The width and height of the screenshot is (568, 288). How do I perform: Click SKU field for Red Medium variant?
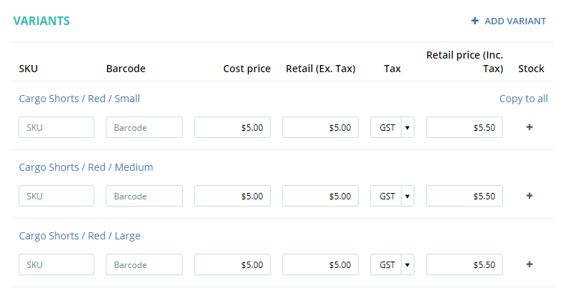coord(56,196)
